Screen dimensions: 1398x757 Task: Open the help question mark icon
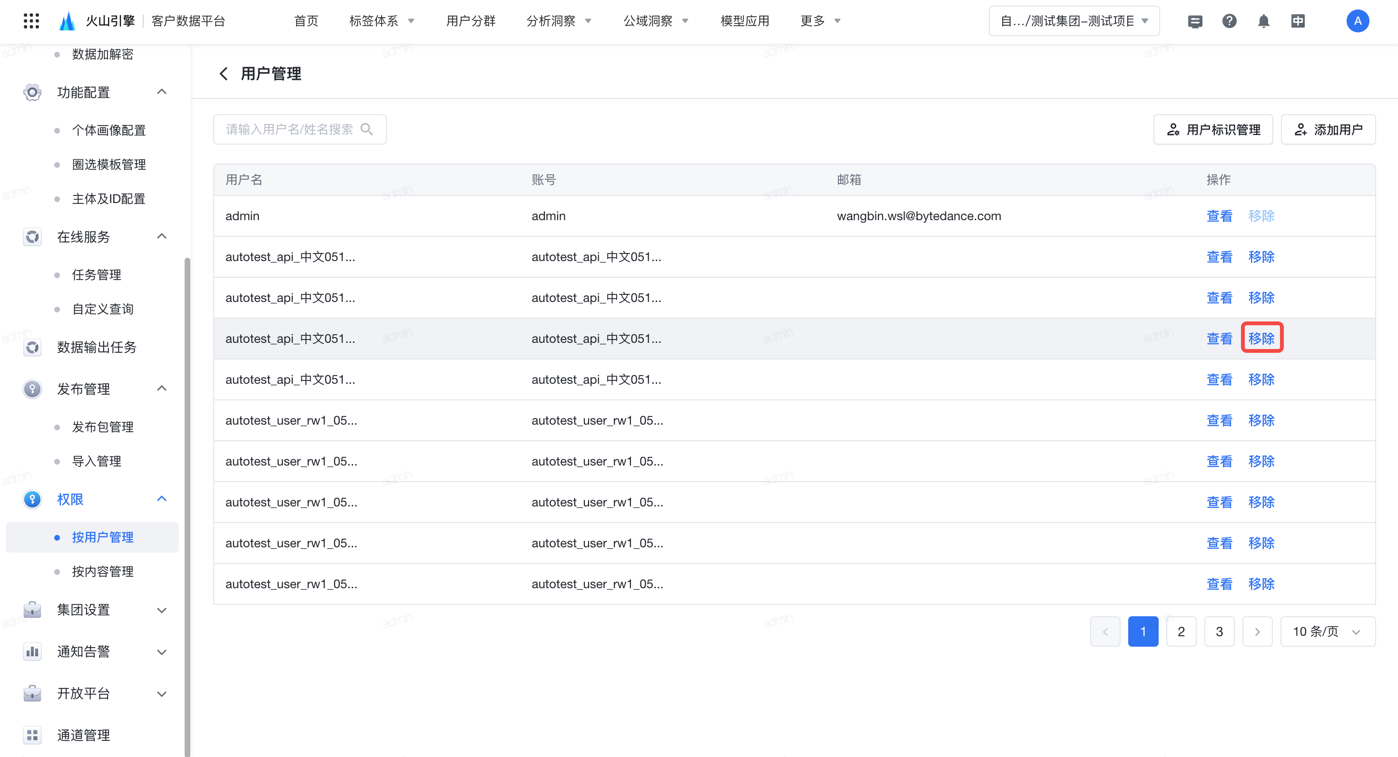(1229, 21)
